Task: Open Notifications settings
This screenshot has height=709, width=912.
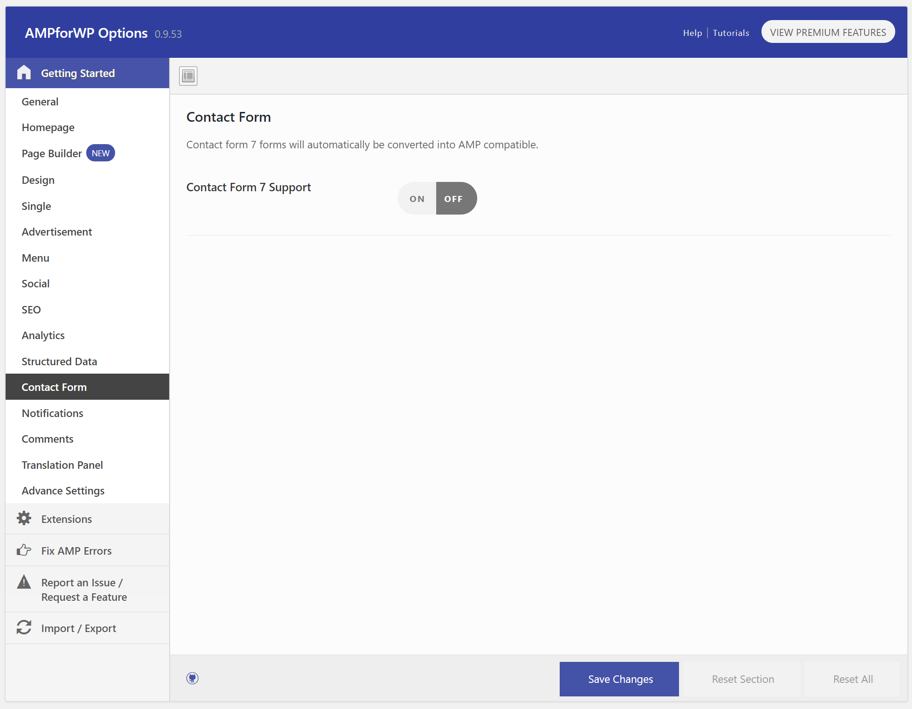Action: tap(52, 413)
